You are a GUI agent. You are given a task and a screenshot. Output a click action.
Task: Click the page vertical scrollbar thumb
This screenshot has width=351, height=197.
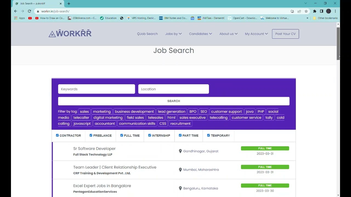click(x=338, y=43)
